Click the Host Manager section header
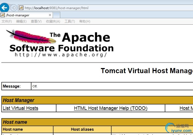The image size is (193, 135). coord(97,100)
